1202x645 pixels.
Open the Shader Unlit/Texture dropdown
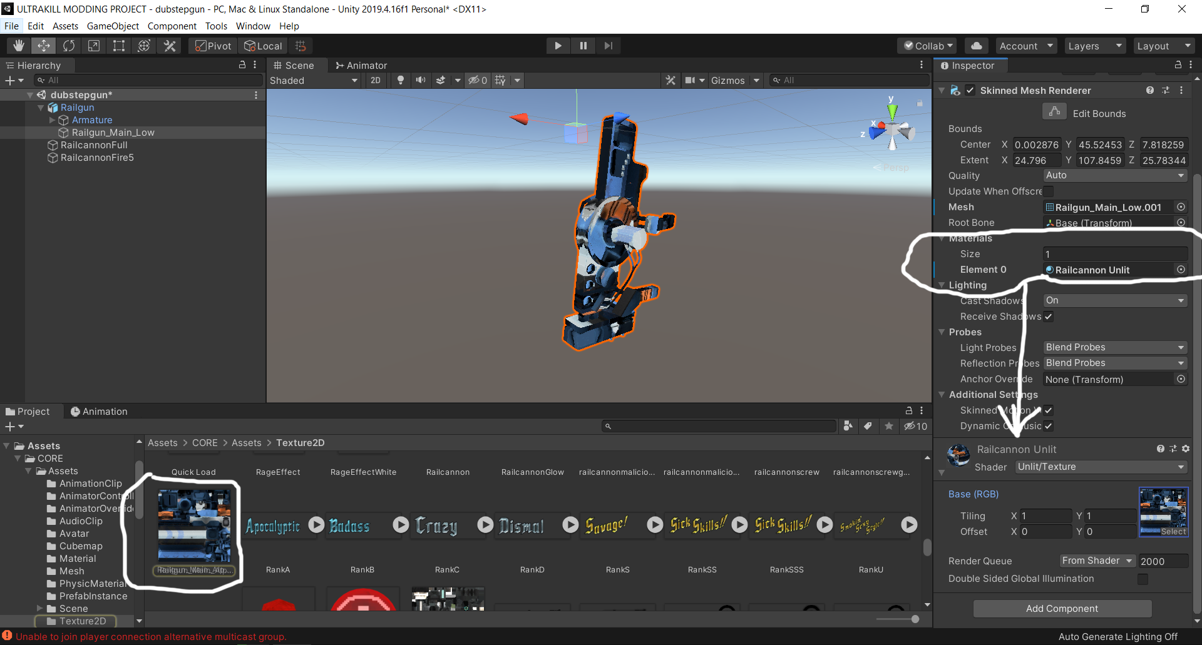point(1101,467)
